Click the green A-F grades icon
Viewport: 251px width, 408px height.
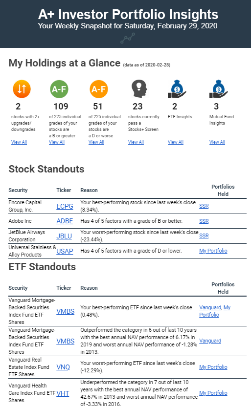59,89
